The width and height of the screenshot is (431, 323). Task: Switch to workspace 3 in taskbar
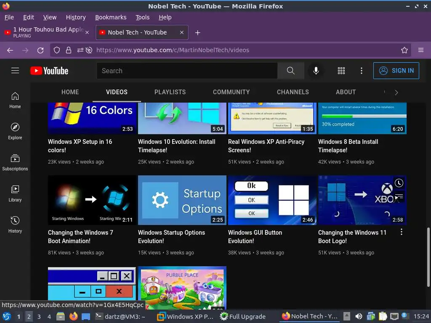coord(39,317)
